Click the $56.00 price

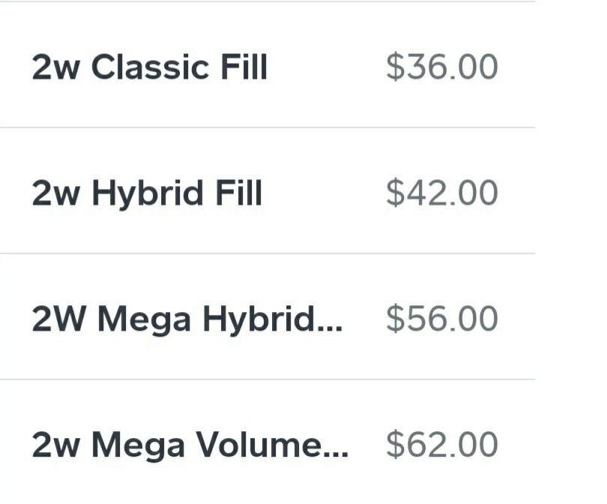pyautogui.click(x=441, y=319)
